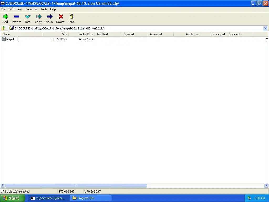
Task: Close the 7-Zip window
Action: [x=266, y=3]
